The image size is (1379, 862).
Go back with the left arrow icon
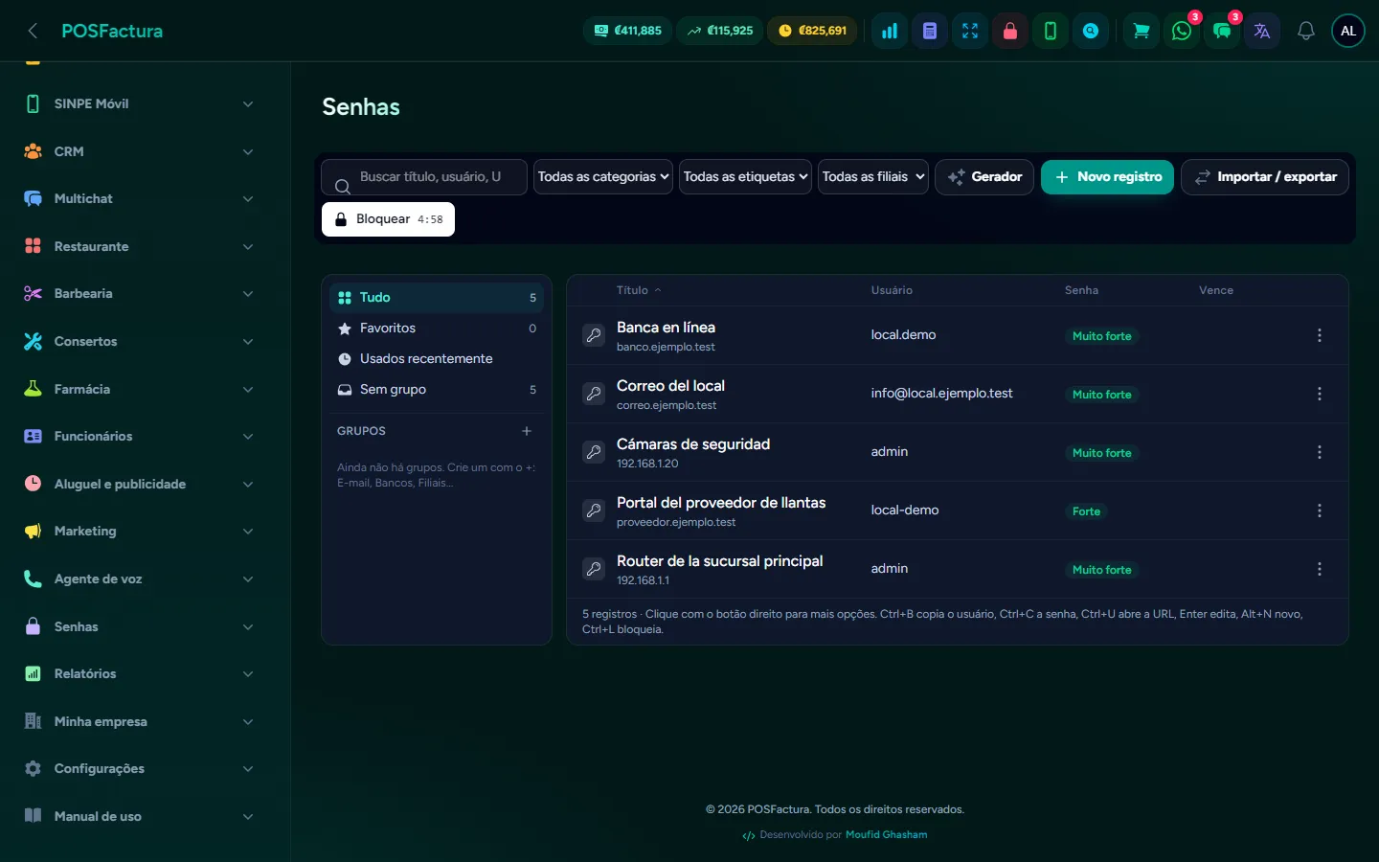point(33,31)
